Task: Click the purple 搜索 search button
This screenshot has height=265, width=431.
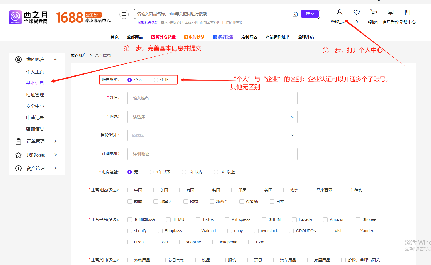Action: pyautogui.click(x=310, y=14)
